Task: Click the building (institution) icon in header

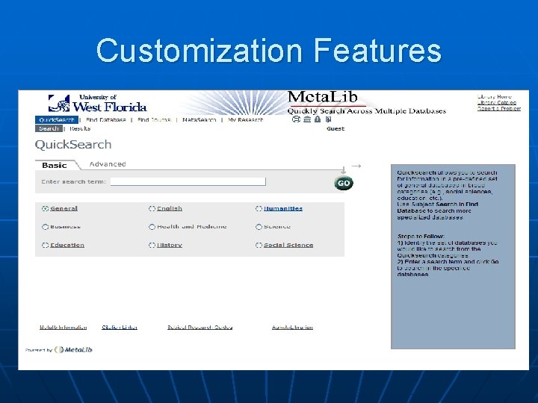Action: (x=307, y=119)
